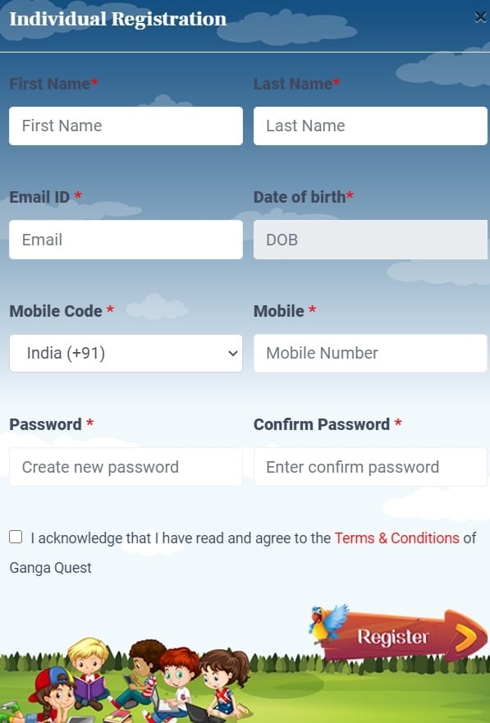
Task: Focus the Last Name input field
Action: (370, 126)
